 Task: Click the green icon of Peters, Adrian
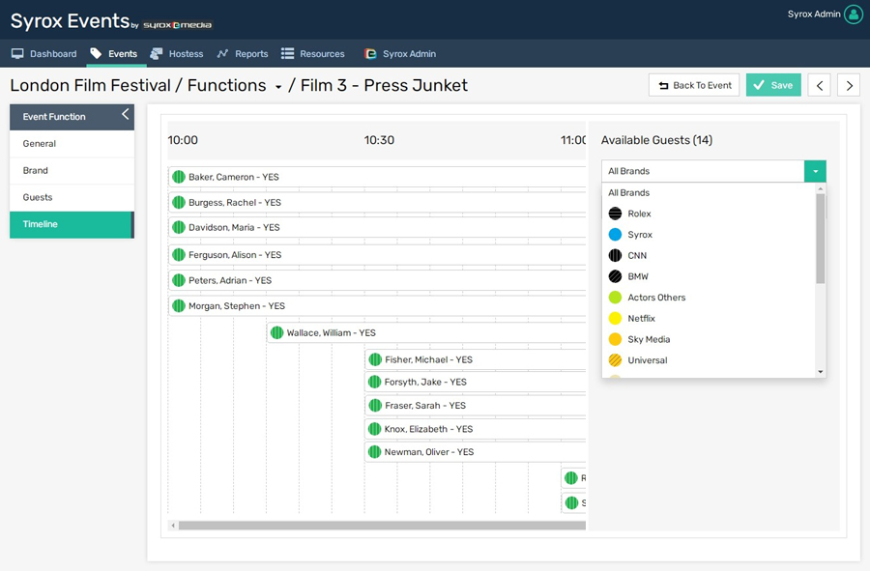[179, 280]
